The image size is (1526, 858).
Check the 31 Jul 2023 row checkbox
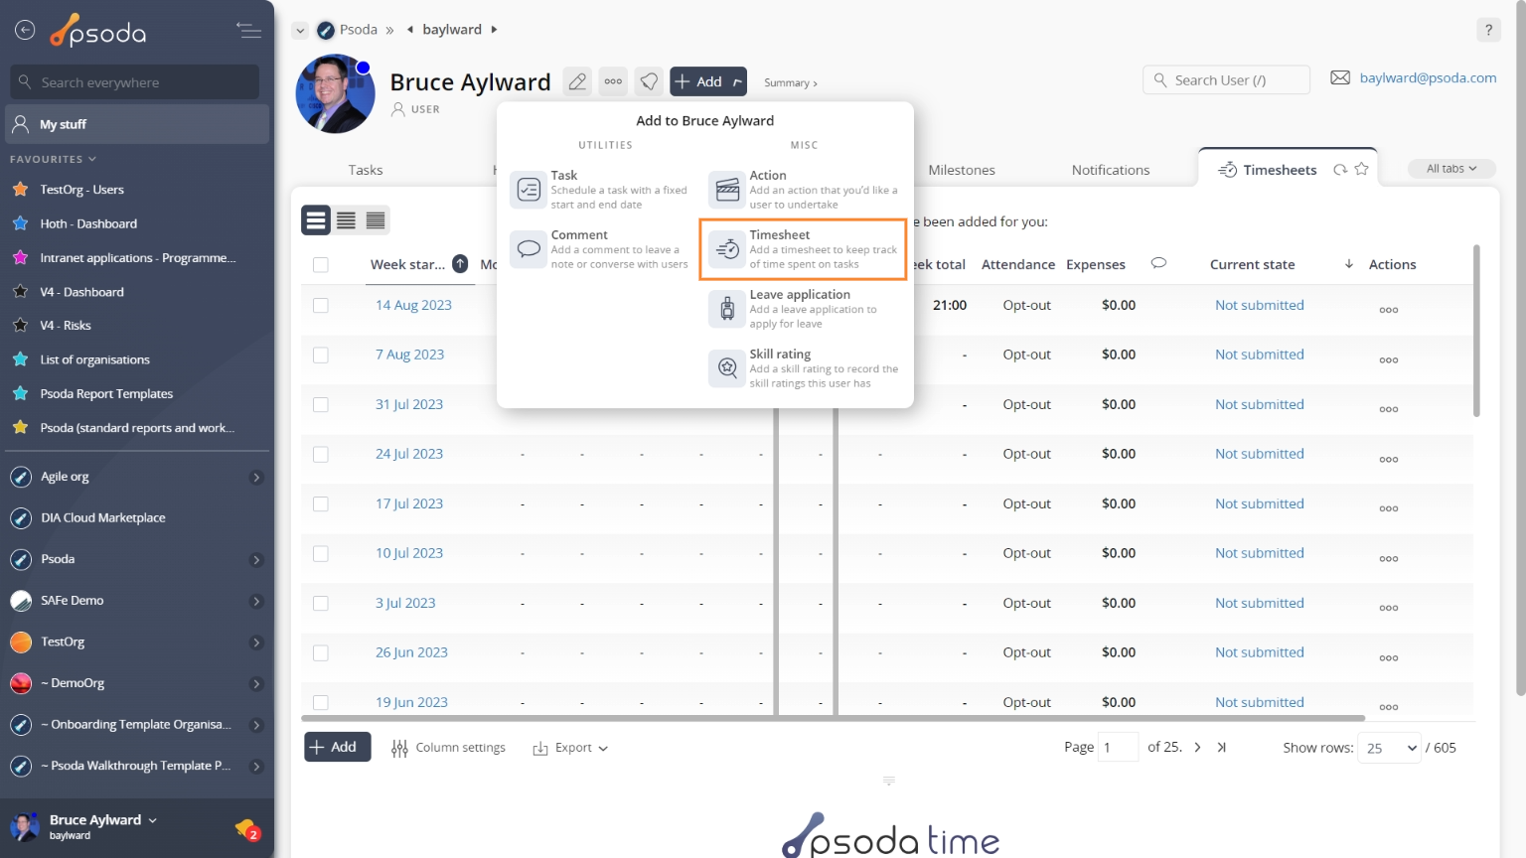320,404
